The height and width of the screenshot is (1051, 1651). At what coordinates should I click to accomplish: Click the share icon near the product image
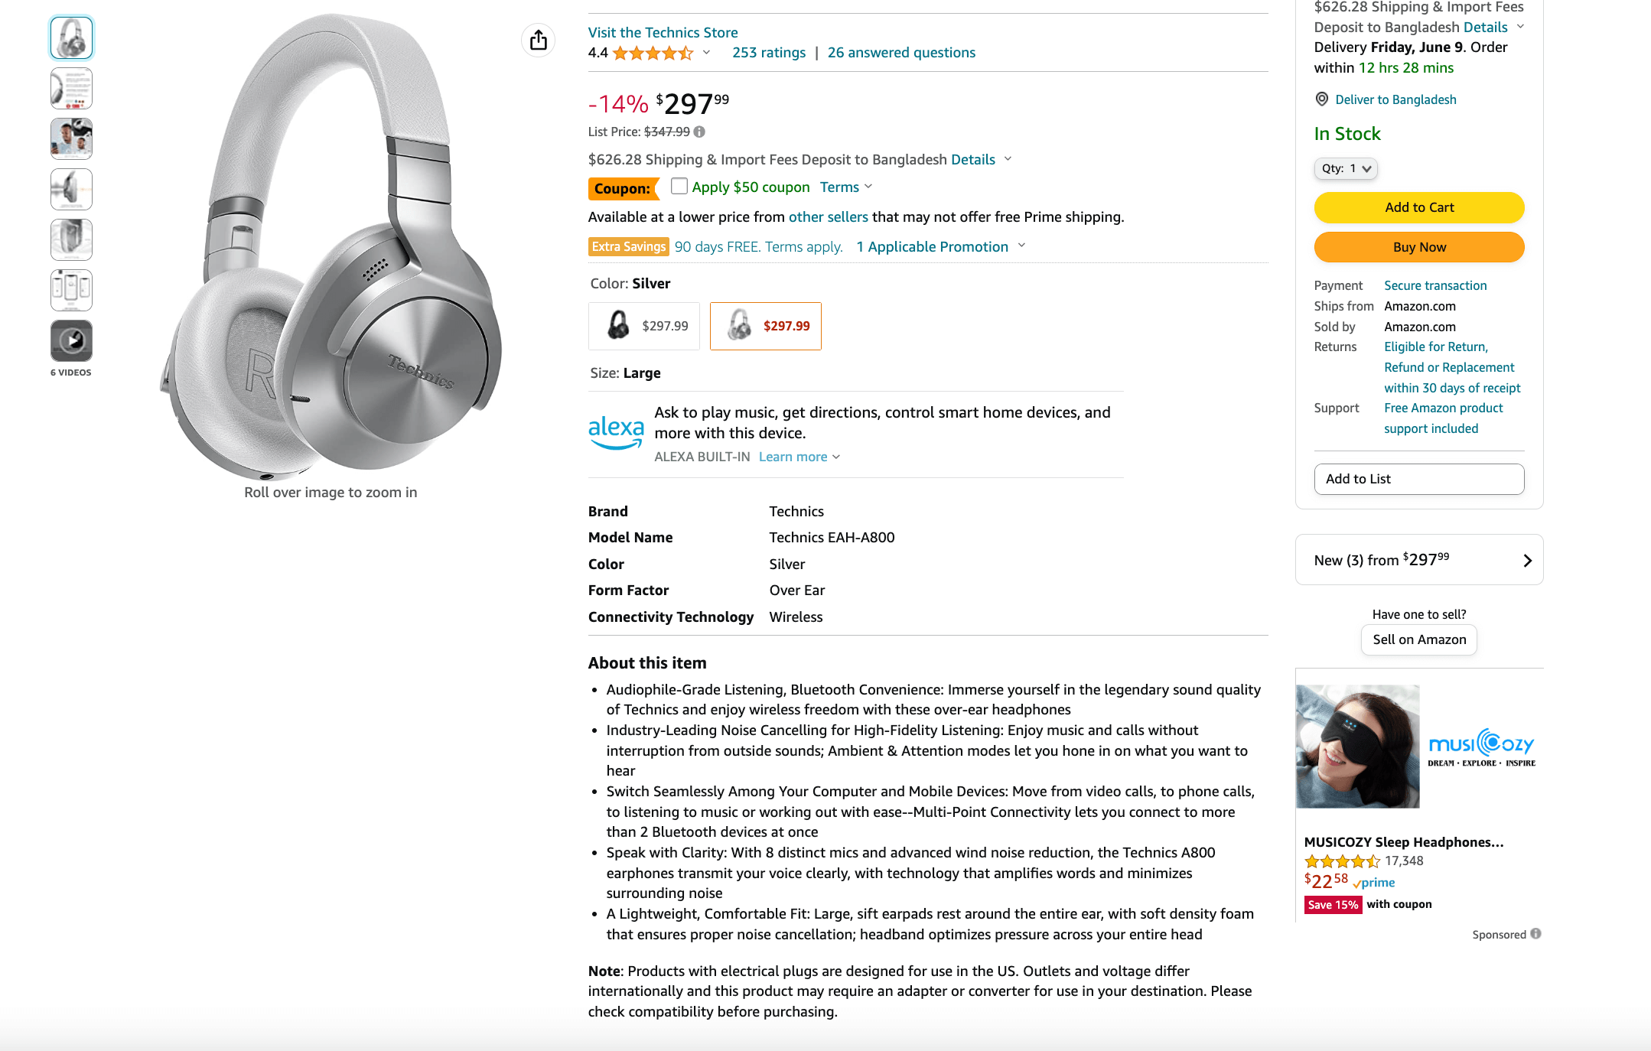point(538,40)
